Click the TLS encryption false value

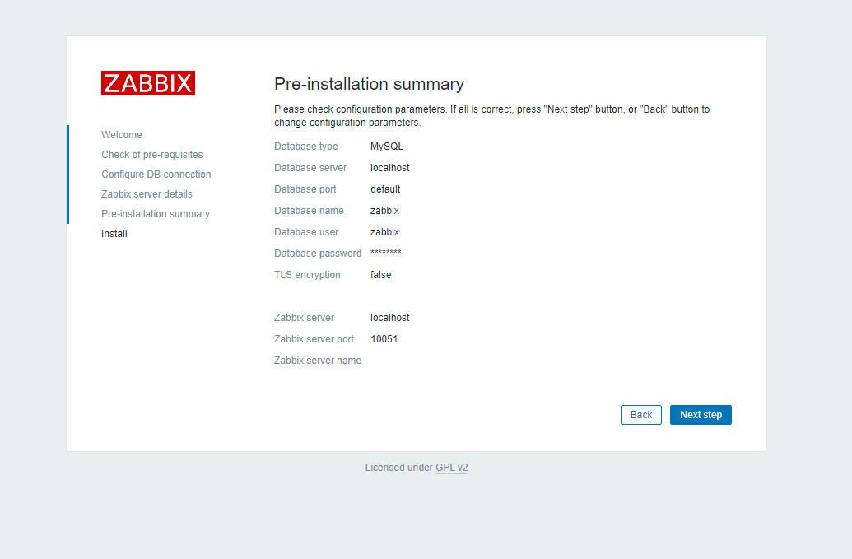pyautogui.click(x=381, y=274)
